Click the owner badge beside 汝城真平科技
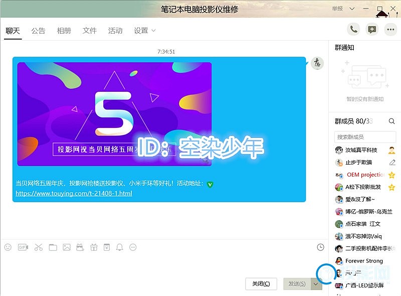401x296 pixels. (391, 150)
